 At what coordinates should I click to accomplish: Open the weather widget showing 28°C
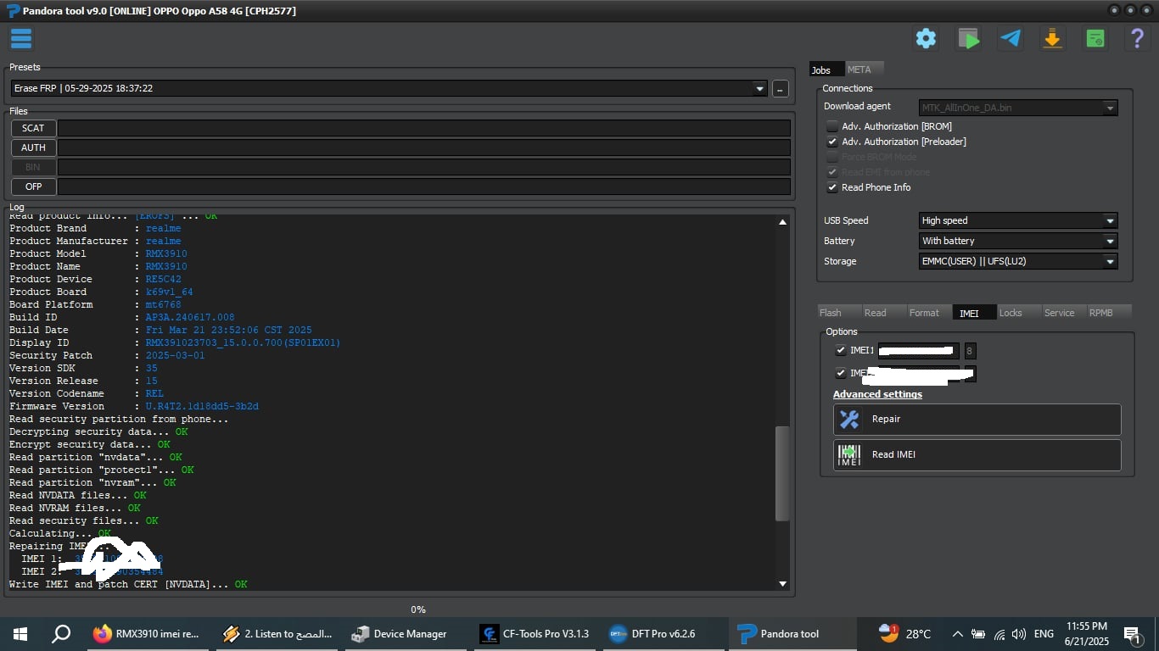(x=905, y=634)
